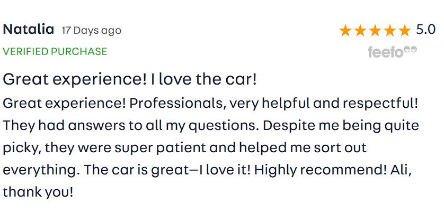Screen dimensions: 444x222
Task: Click the 5.0 rating score
Action: tap(425, 30)
